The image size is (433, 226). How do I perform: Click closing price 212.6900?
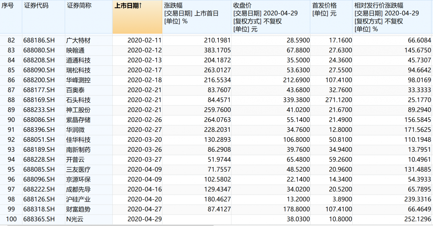click(x=296, y=80)
